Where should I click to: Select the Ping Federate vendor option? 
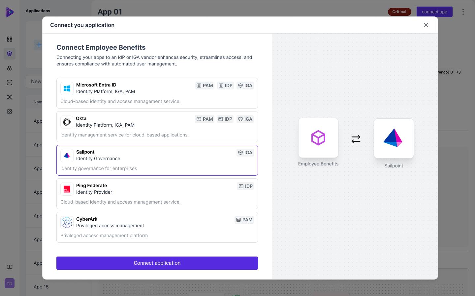click(x=157, y=194)
